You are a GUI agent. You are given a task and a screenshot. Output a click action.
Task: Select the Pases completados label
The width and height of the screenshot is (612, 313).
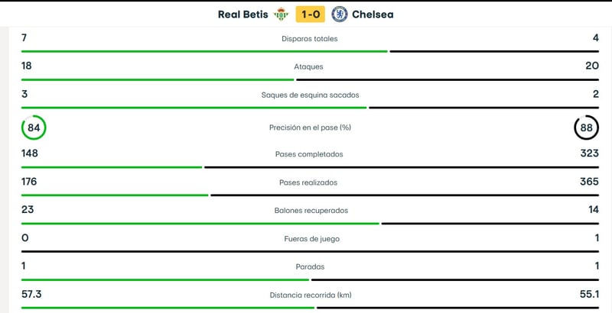(309, 154)
